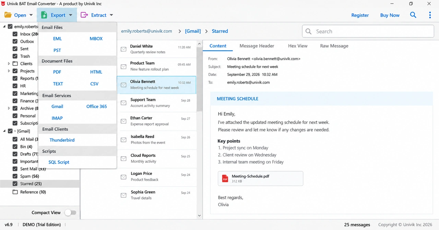Click into the Search input field
This screenshot has height=230, width=439.
point(368,31)
